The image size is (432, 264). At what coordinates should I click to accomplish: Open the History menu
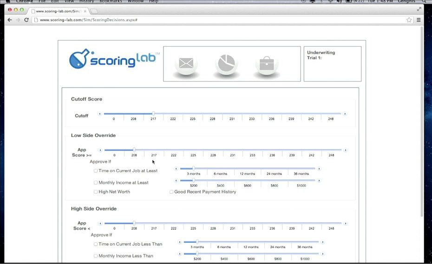86,1
